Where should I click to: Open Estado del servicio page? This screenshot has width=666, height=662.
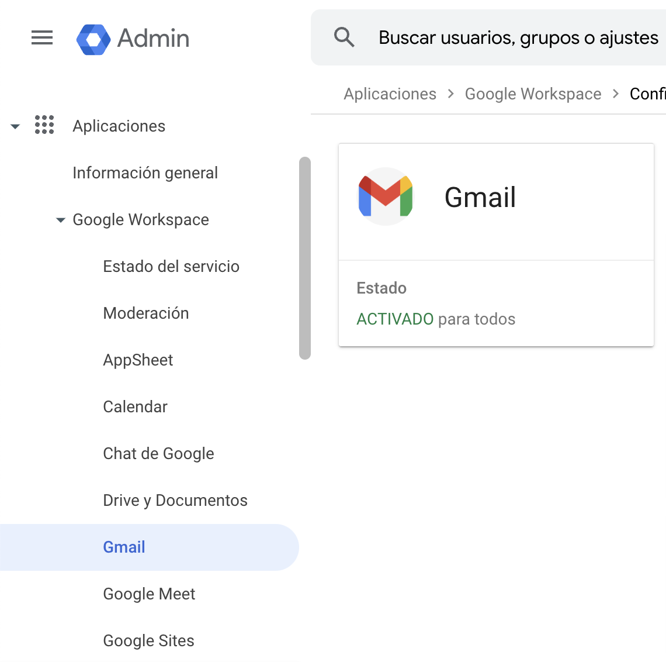click(x=171, y=267)
